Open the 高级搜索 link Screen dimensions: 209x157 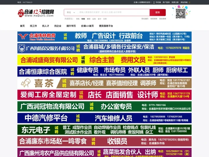163,19
